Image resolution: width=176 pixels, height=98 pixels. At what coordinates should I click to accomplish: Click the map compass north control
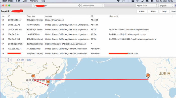[x=8, y=60]
